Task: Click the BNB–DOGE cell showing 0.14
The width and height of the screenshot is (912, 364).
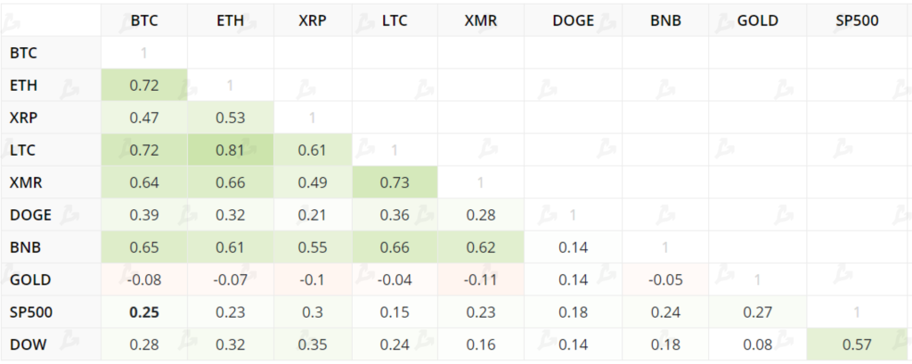Action: 573,247
